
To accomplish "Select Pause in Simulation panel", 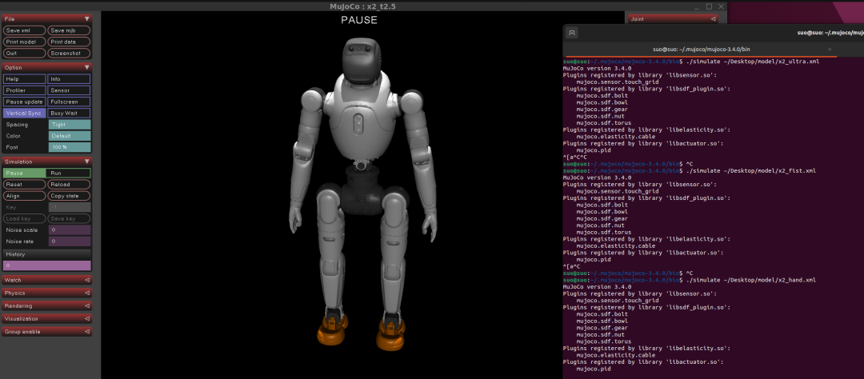I will pyautogui.click(x=24, y=173).
